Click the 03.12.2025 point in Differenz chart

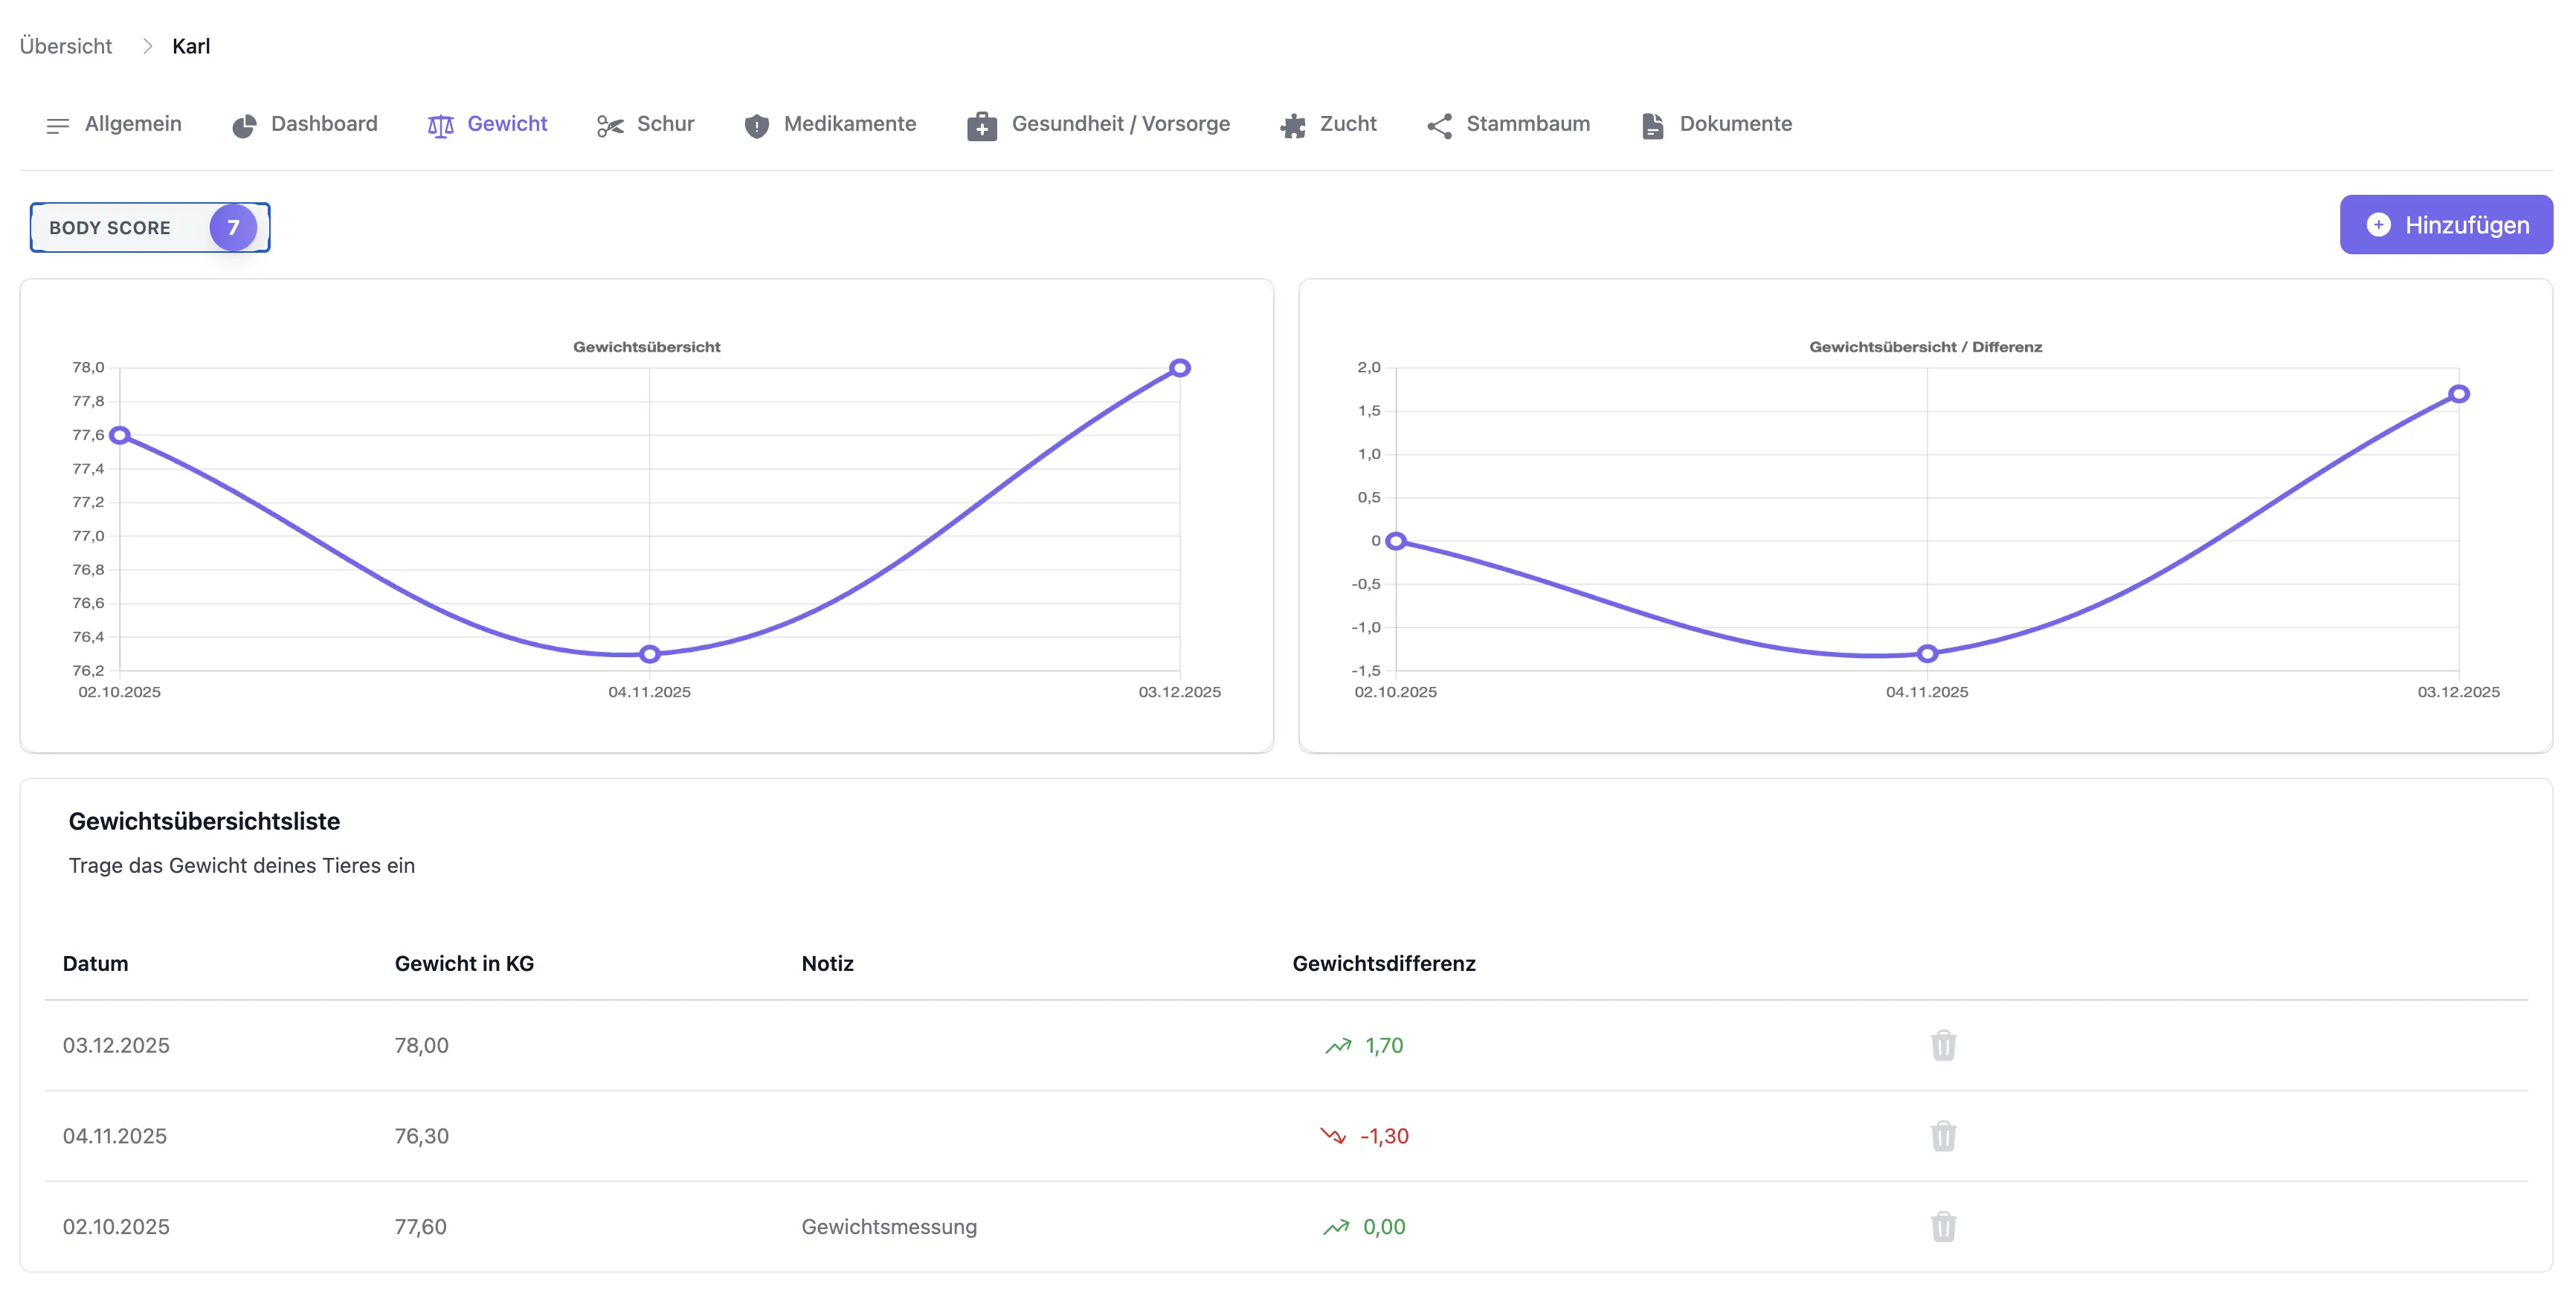(x=2458, y=394)
